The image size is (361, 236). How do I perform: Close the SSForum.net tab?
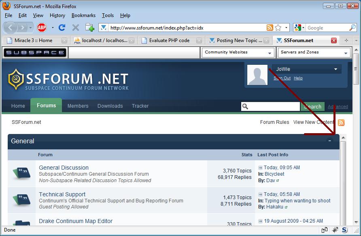tap(334, 40)
